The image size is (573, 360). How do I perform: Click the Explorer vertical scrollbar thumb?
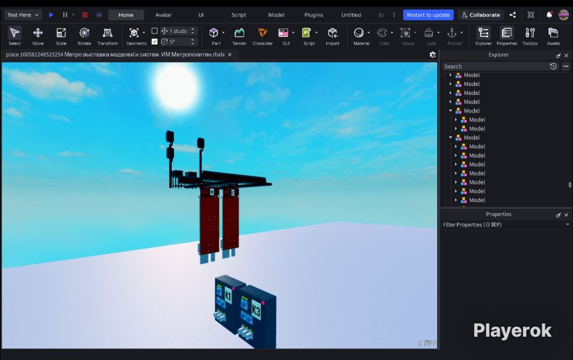point(570,185)
